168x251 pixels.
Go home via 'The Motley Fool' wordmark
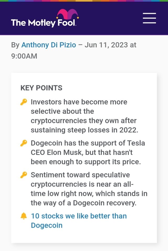point(43,23)
